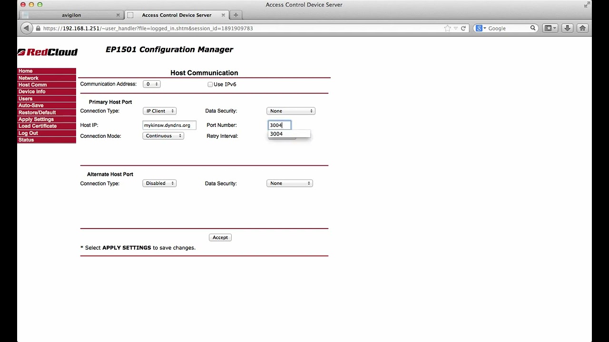The width and height of the screenshot is (609, 342).
Task: Click the Host IP input field
Action: tap(169, 125)
